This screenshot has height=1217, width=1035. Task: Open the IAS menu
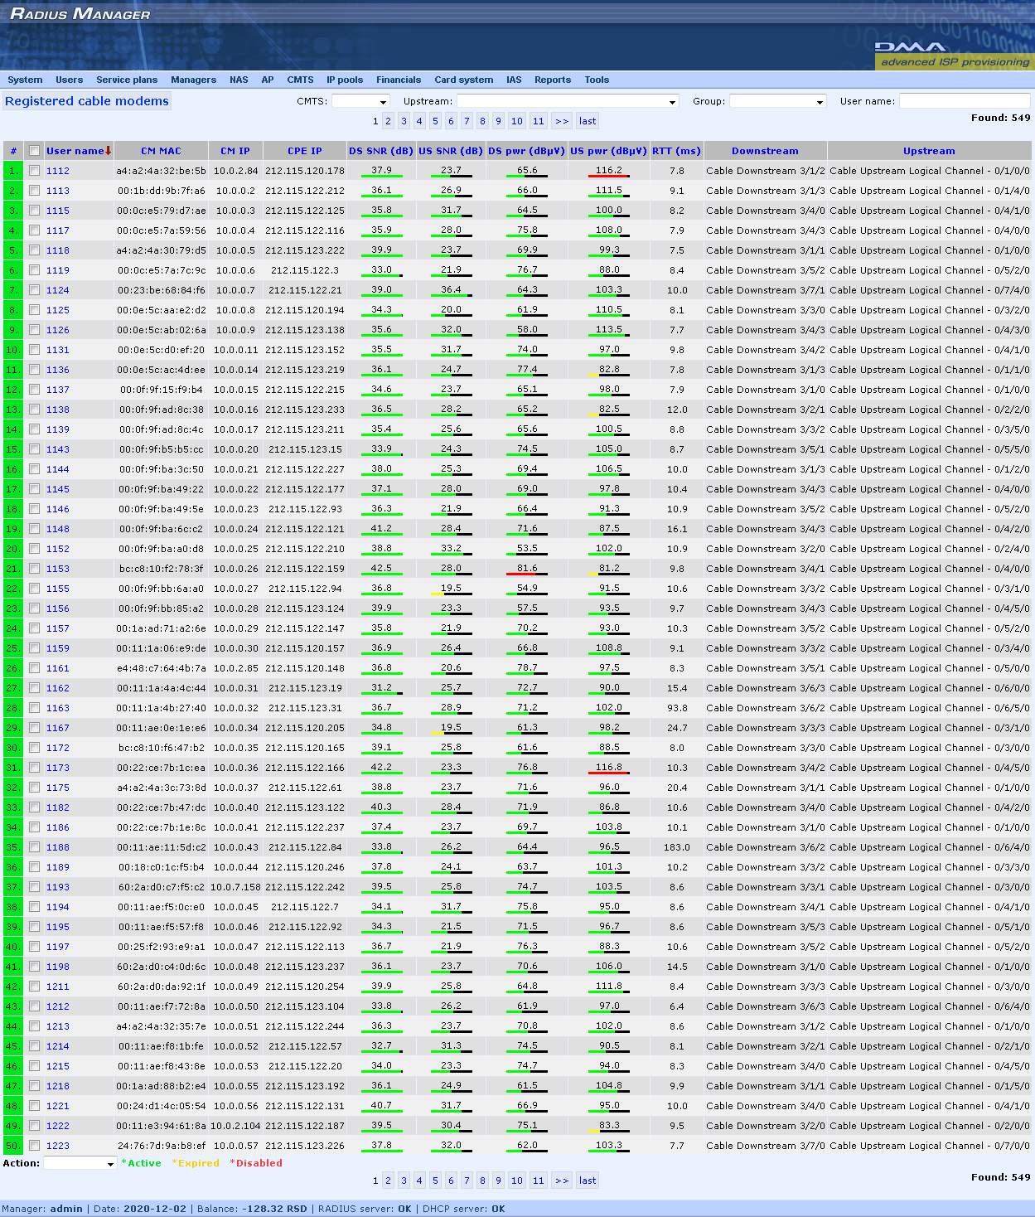[514, 80]
